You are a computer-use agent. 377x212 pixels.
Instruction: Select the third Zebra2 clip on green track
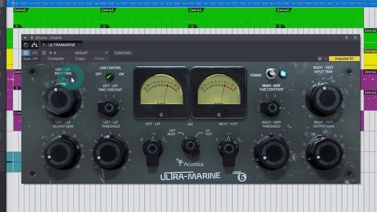tap(232, 18)
